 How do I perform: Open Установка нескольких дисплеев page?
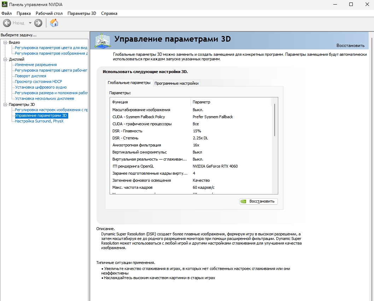tap(45, 98)
